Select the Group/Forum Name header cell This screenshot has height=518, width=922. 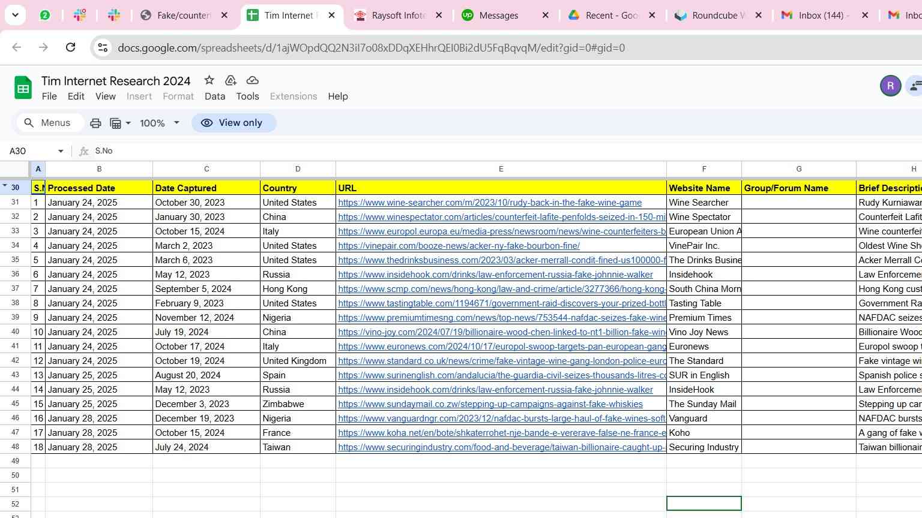click(x=799, y=188)
